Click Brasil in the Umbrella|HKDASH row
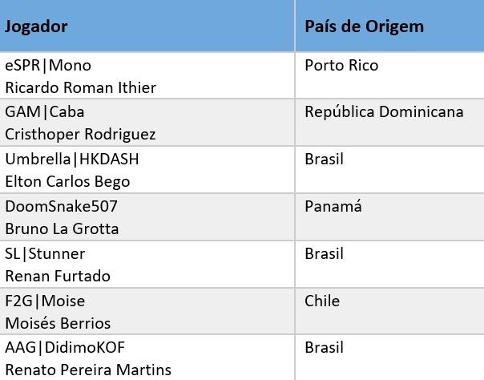This screenshot has height=380, width=484. point(324,159)
